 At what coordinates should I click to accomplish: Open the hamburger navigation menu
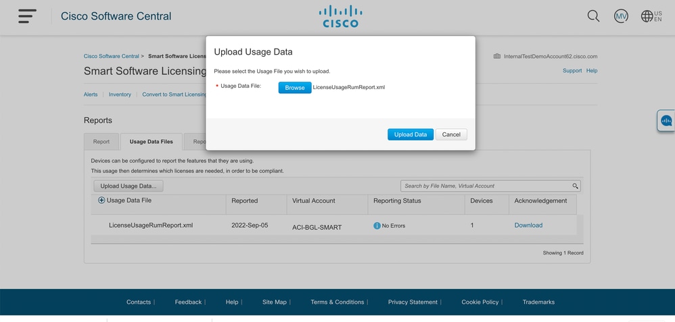tap(27, 16)
